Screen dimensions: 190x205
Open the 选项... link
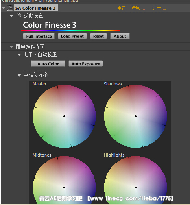tap(138, 8)
